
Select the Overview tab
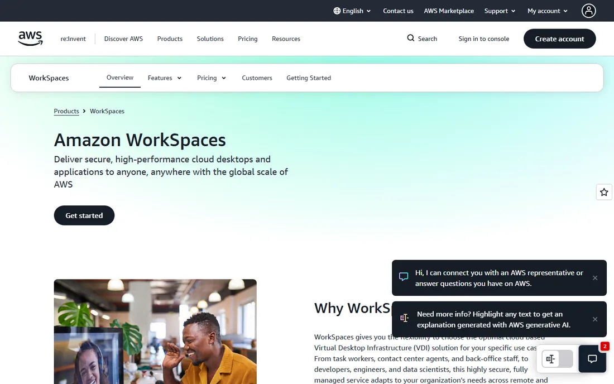pos(120,78)
